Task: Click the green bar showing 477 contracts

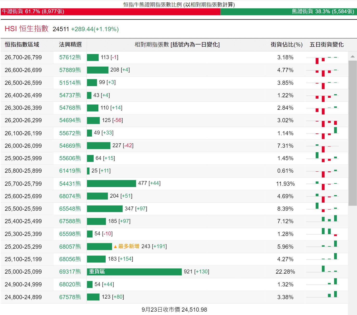Action: pyautogui.click(x=111, y=184)
